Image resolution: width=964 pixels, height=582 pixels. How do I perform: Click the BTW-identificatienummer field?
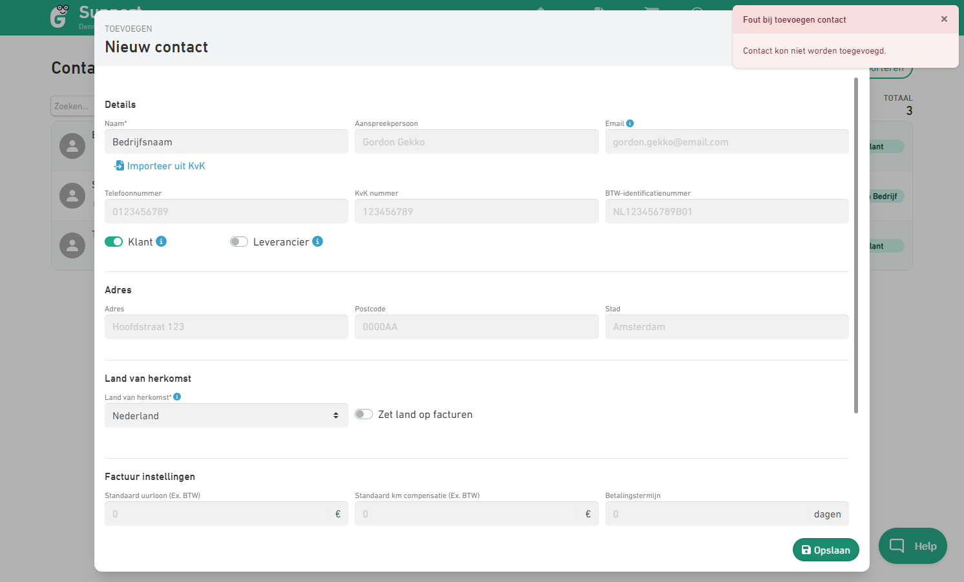tap(727, 211)
